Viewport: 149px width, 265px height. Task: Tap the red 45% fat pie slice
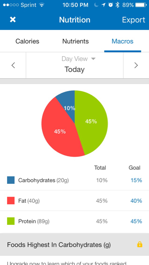59,132
